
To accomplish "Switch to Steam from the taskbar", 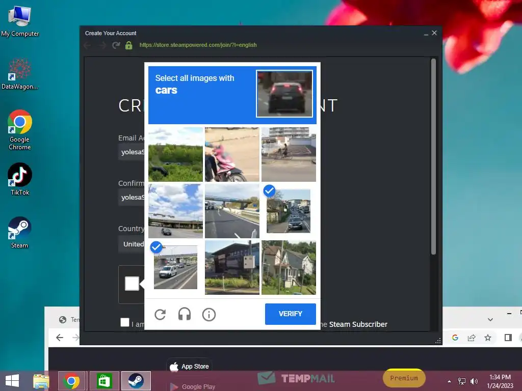I will click(136, 381).
